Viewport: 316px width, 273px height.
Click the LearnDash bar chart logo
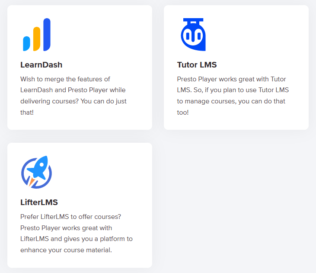37,35
